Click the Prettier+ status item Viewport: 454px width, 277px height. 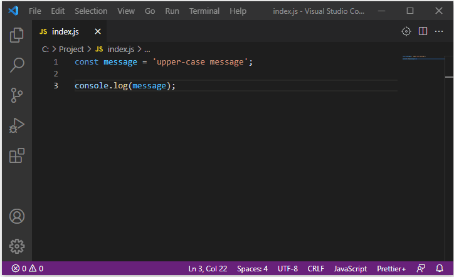391,269
